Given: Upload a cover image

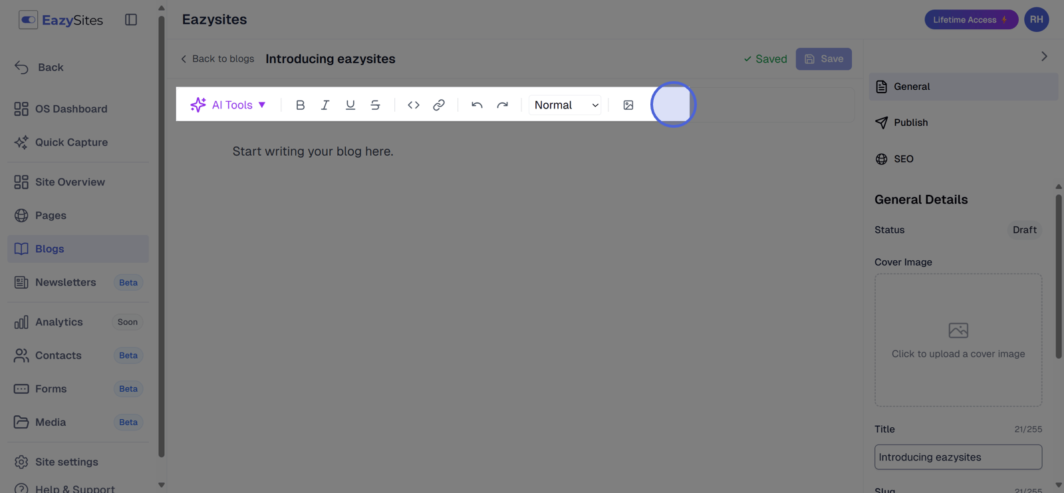Looking at the screenshot, I should coord(958,340).
